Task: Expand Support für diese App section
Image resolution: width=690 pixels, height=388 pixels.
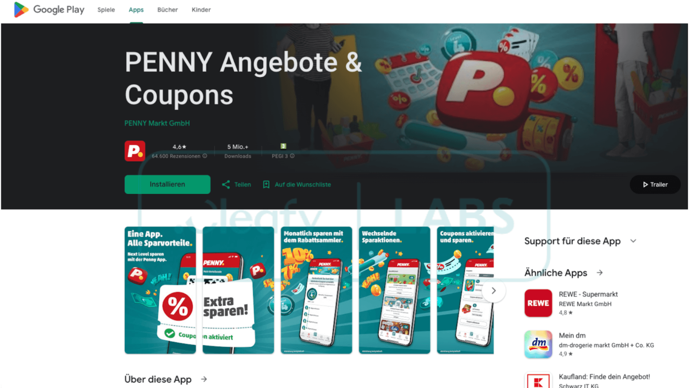Action: click(633, 241)
